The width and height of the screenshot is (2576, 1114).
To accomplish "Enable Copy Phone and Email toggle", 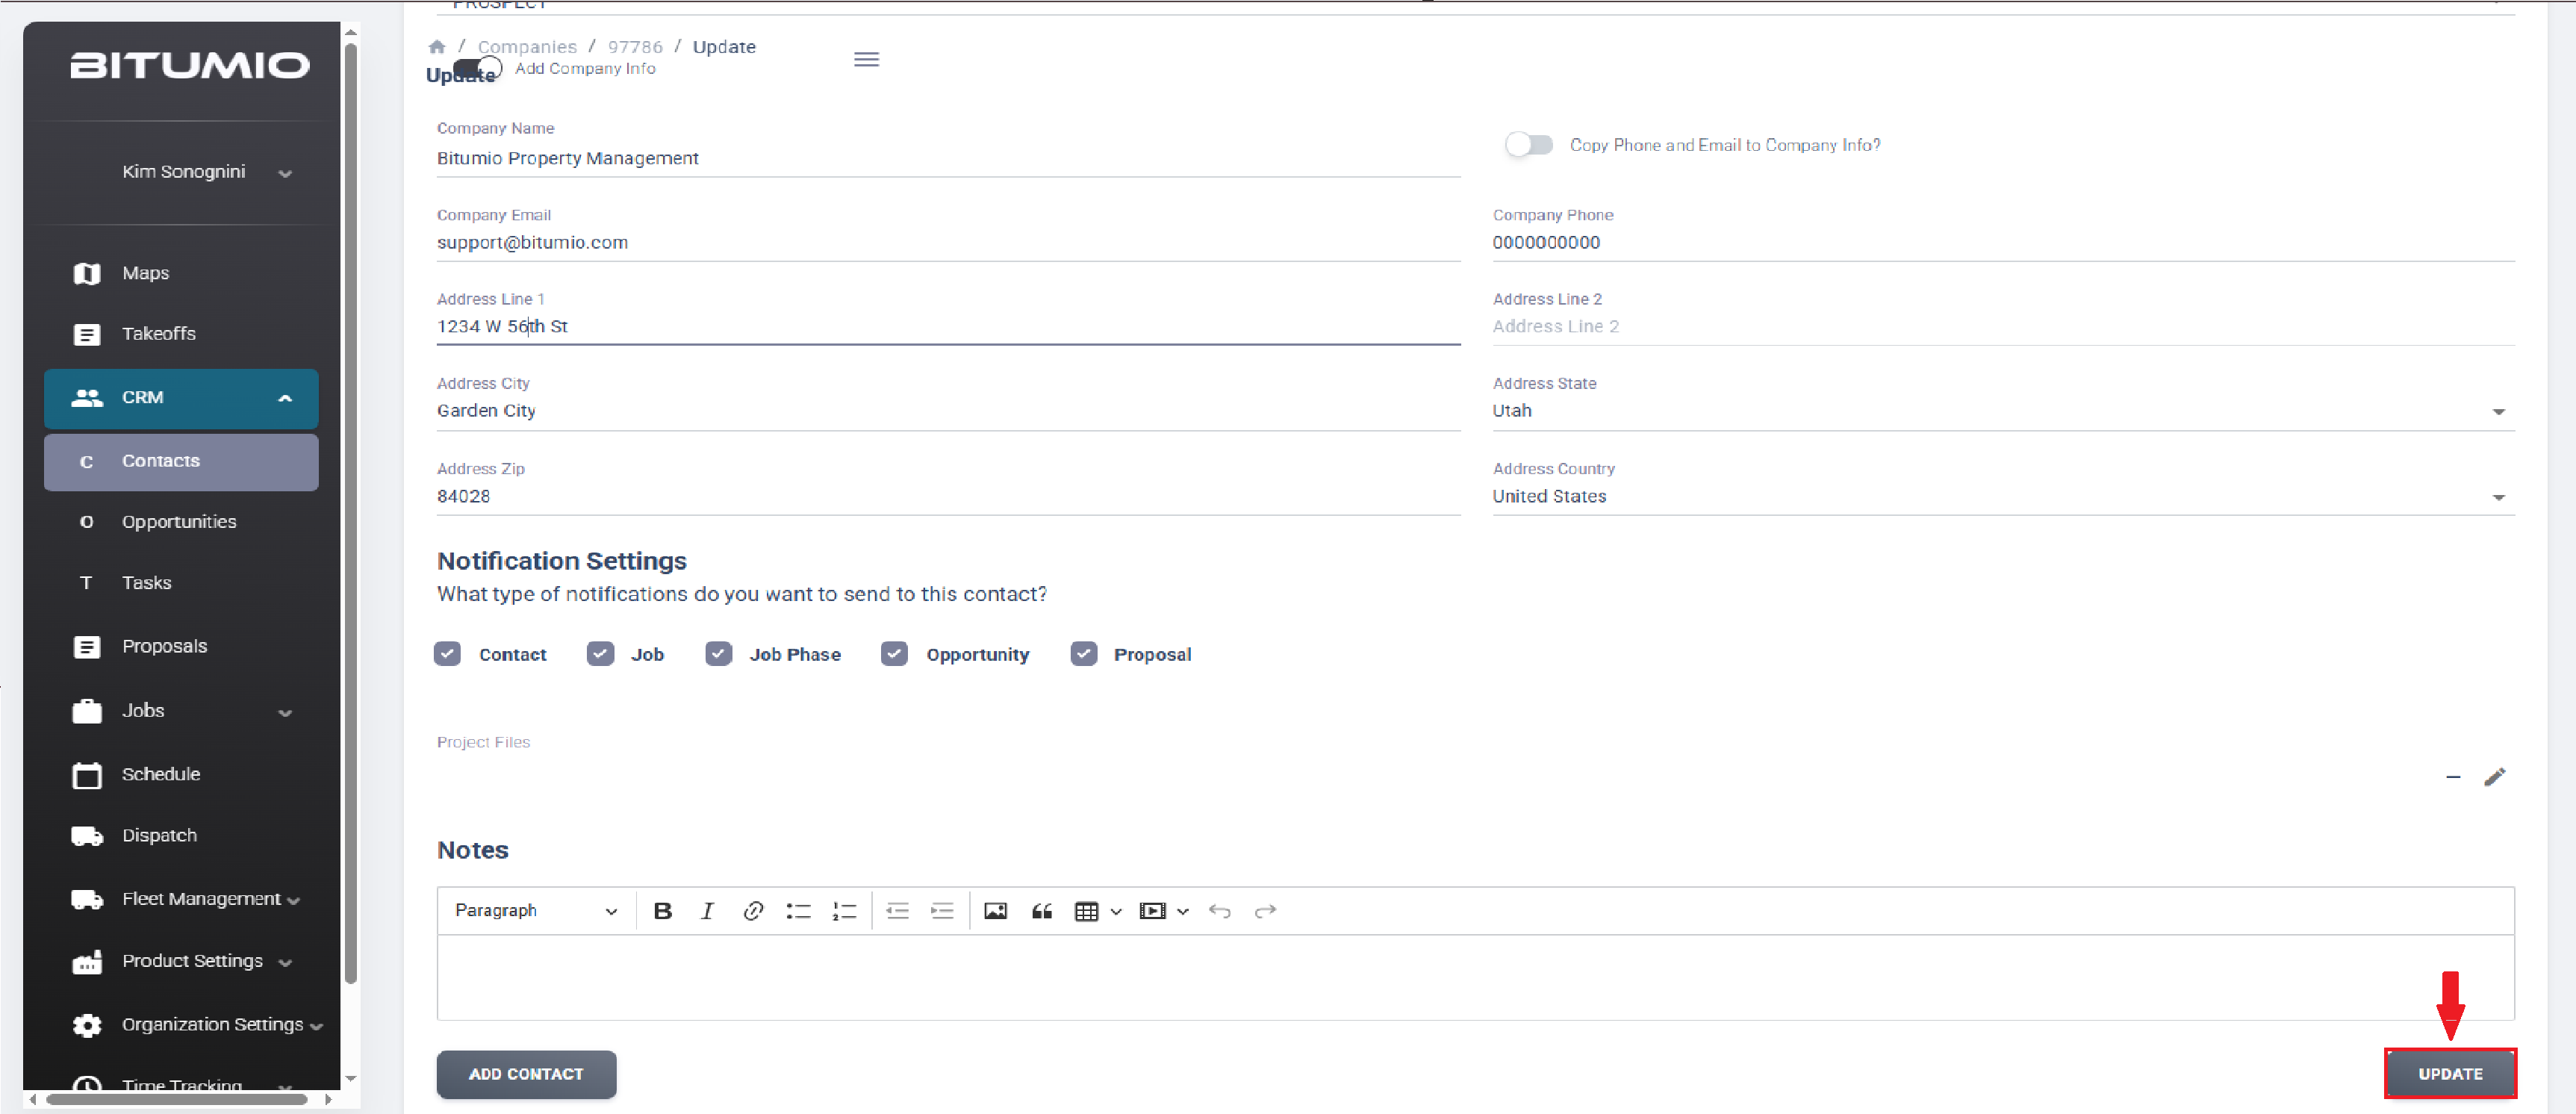I will click(1529, 145).
